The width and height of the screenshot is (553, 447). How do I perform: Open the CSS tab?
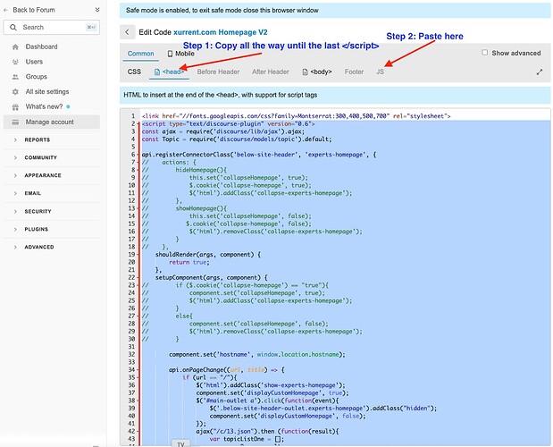(x=134, y=72)
